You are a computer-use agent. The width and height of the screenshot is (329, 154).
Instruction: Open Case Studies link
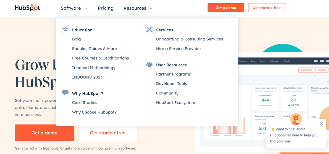[85, 103]
